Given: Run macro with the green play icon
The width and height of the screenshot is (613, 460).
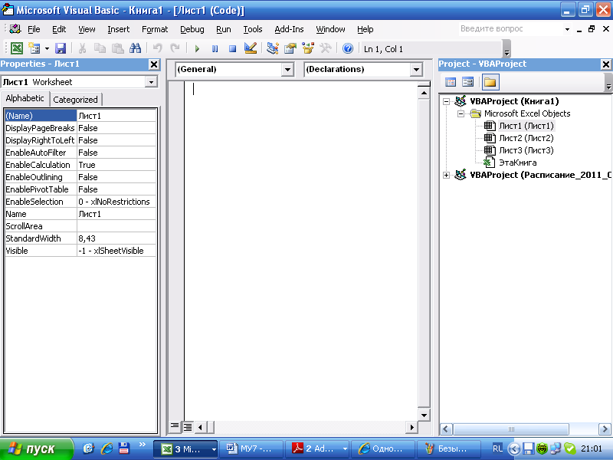Looking at the screenshot, I should pos(197,48).
